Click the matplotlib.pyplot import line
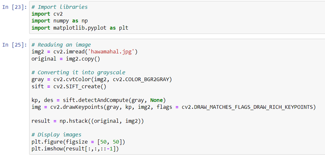The height and width of the screenshot is (155, 325). point(80,28)
